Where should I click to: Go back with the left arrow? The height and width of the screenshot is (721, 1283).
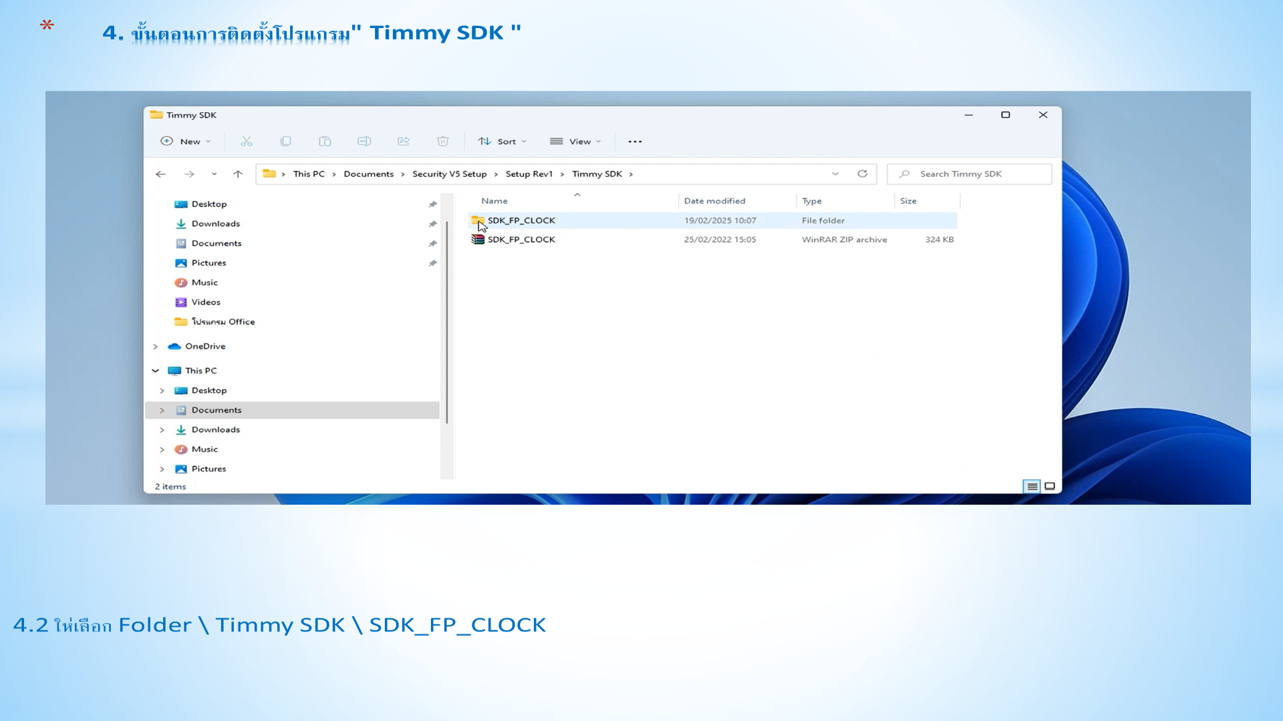[x=160, y=174]
